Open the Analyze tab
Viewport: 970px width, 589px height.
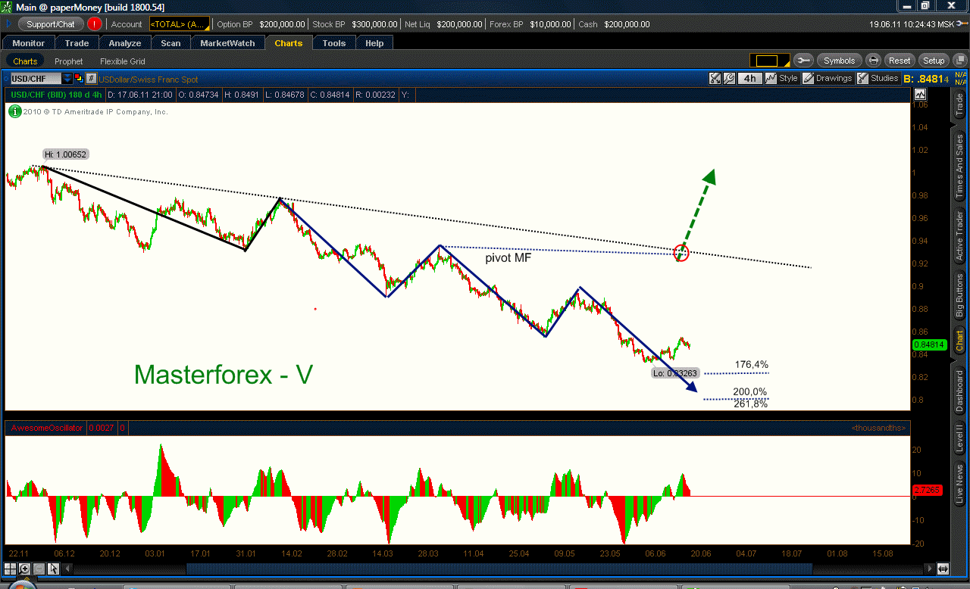point(125,43)
